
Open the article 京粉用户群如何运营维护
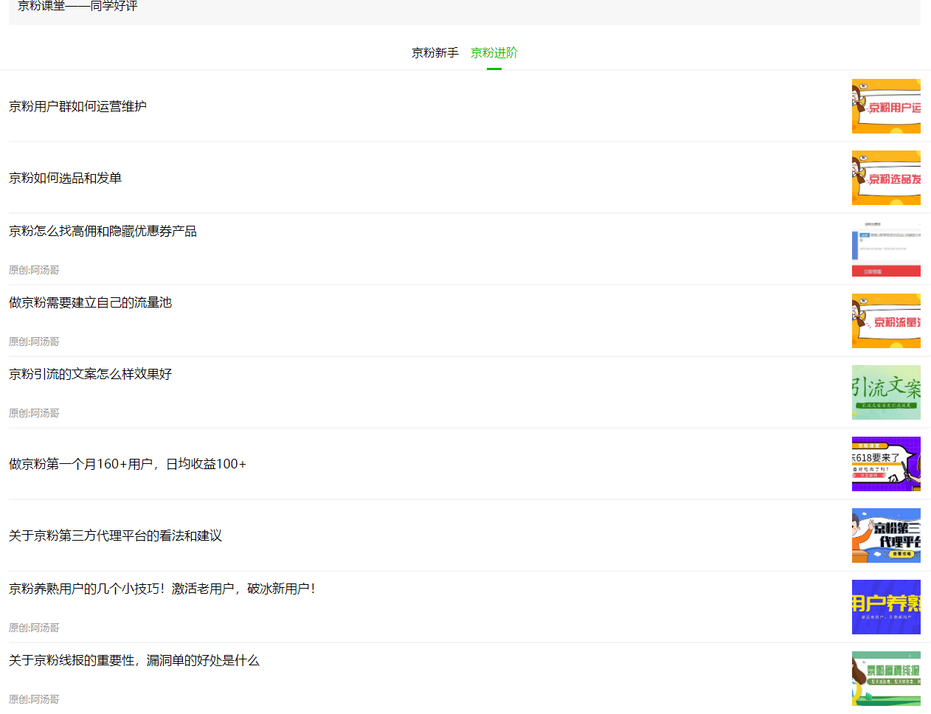(x=77, y=106)
